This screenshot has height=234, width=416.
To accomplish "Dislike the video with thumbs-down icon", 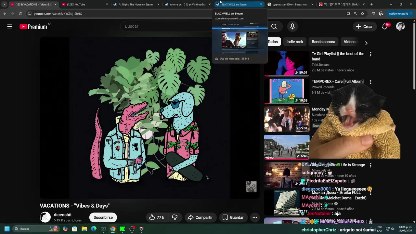I will coord(175,217).
